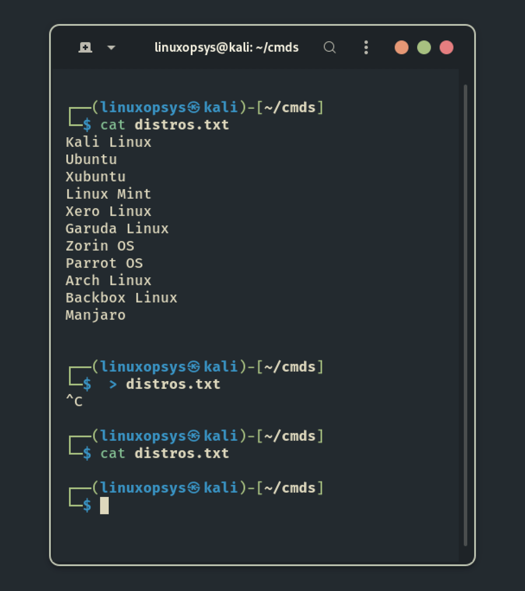Click the blinking cursor block at prompt
This screenshot has width=525, height=591.
[104, 506]
